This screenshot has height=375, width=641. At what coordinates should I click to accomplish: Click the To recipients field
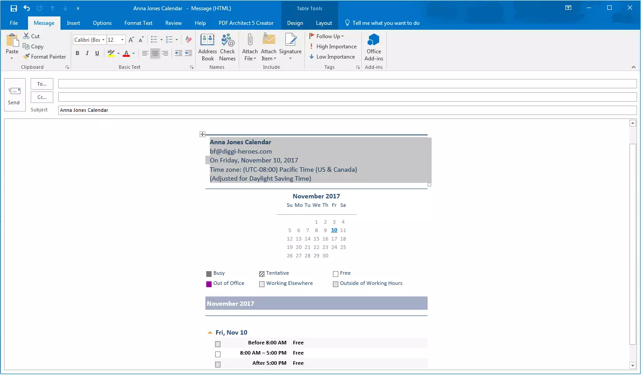tap(347, 83)
